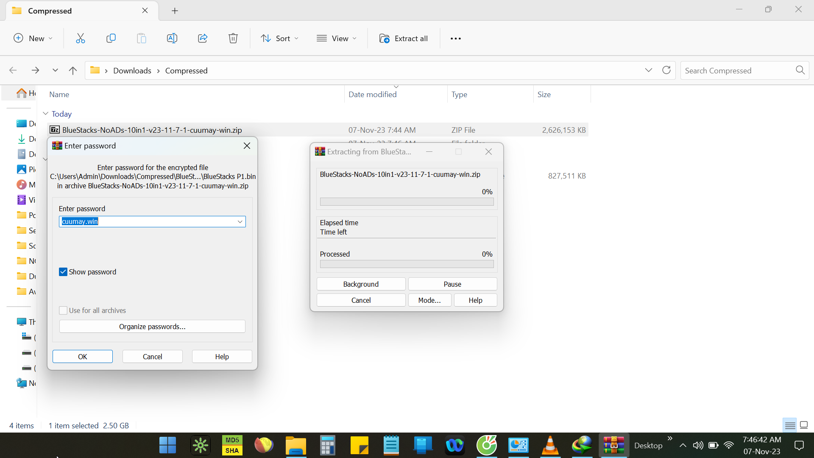This screenshot has width=814, height=458.
Task: Expand the password history dropdown
Action: 240,221
